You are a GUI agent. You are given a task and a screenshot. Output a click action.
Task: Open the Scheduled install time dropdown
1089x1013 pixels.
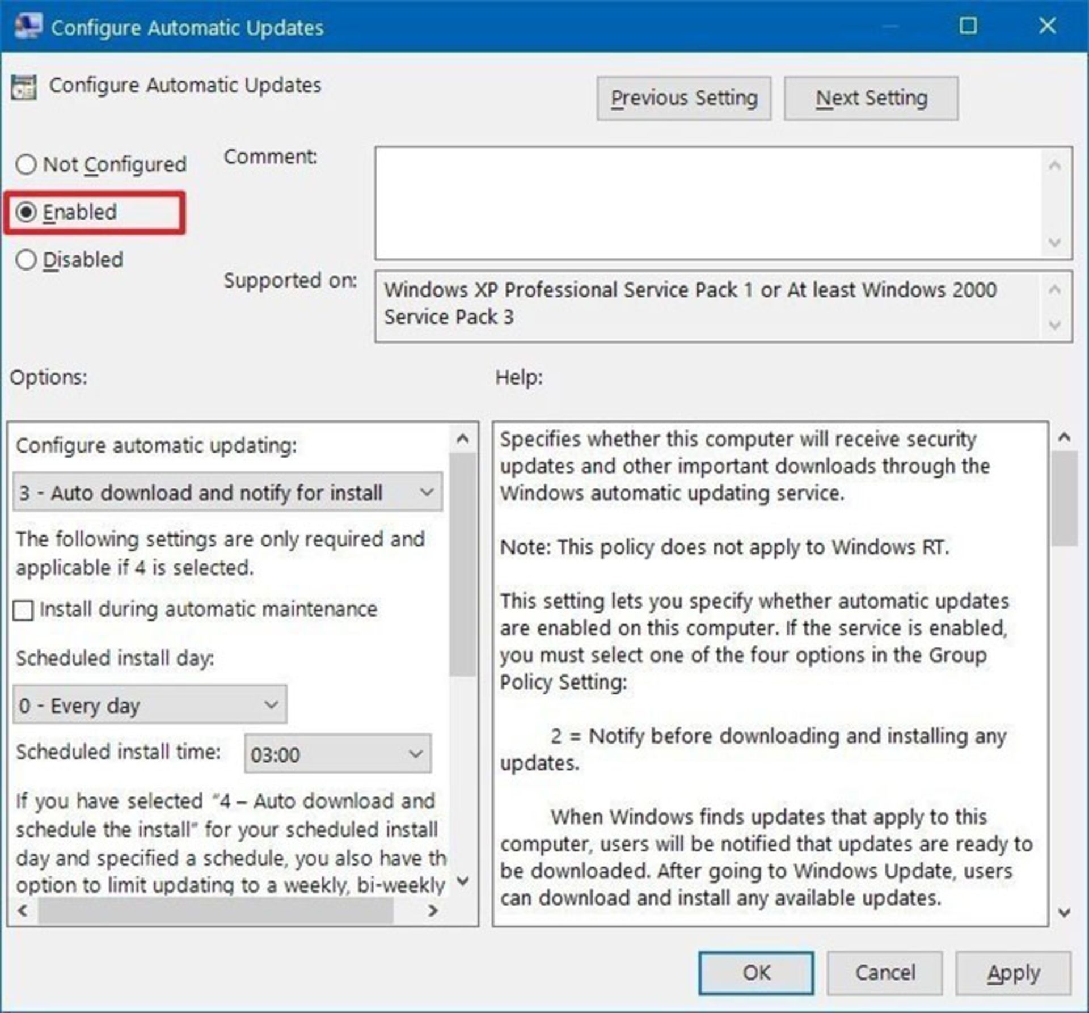point(337,754)
